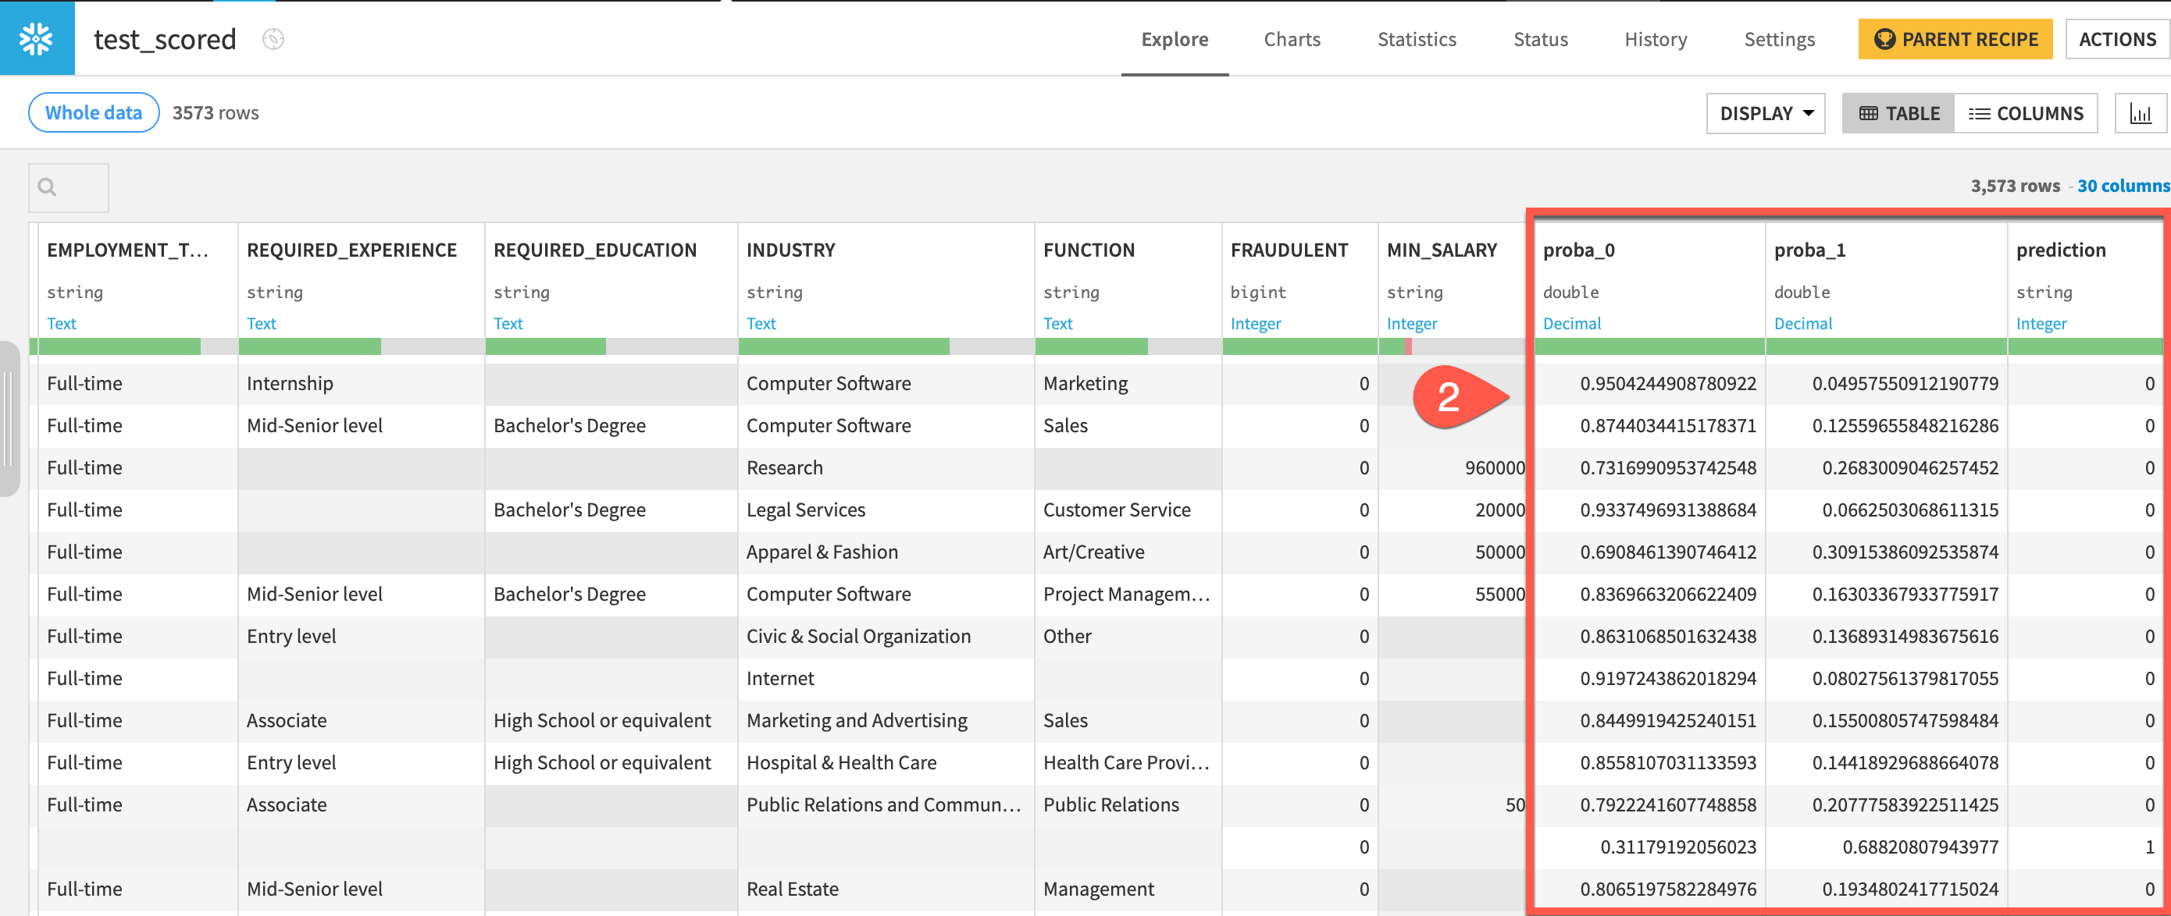Click the sync status icon beside test_scored
The height and width of the screenshot is (916, 2171).
pyautogui.click(x=273, y=39)
